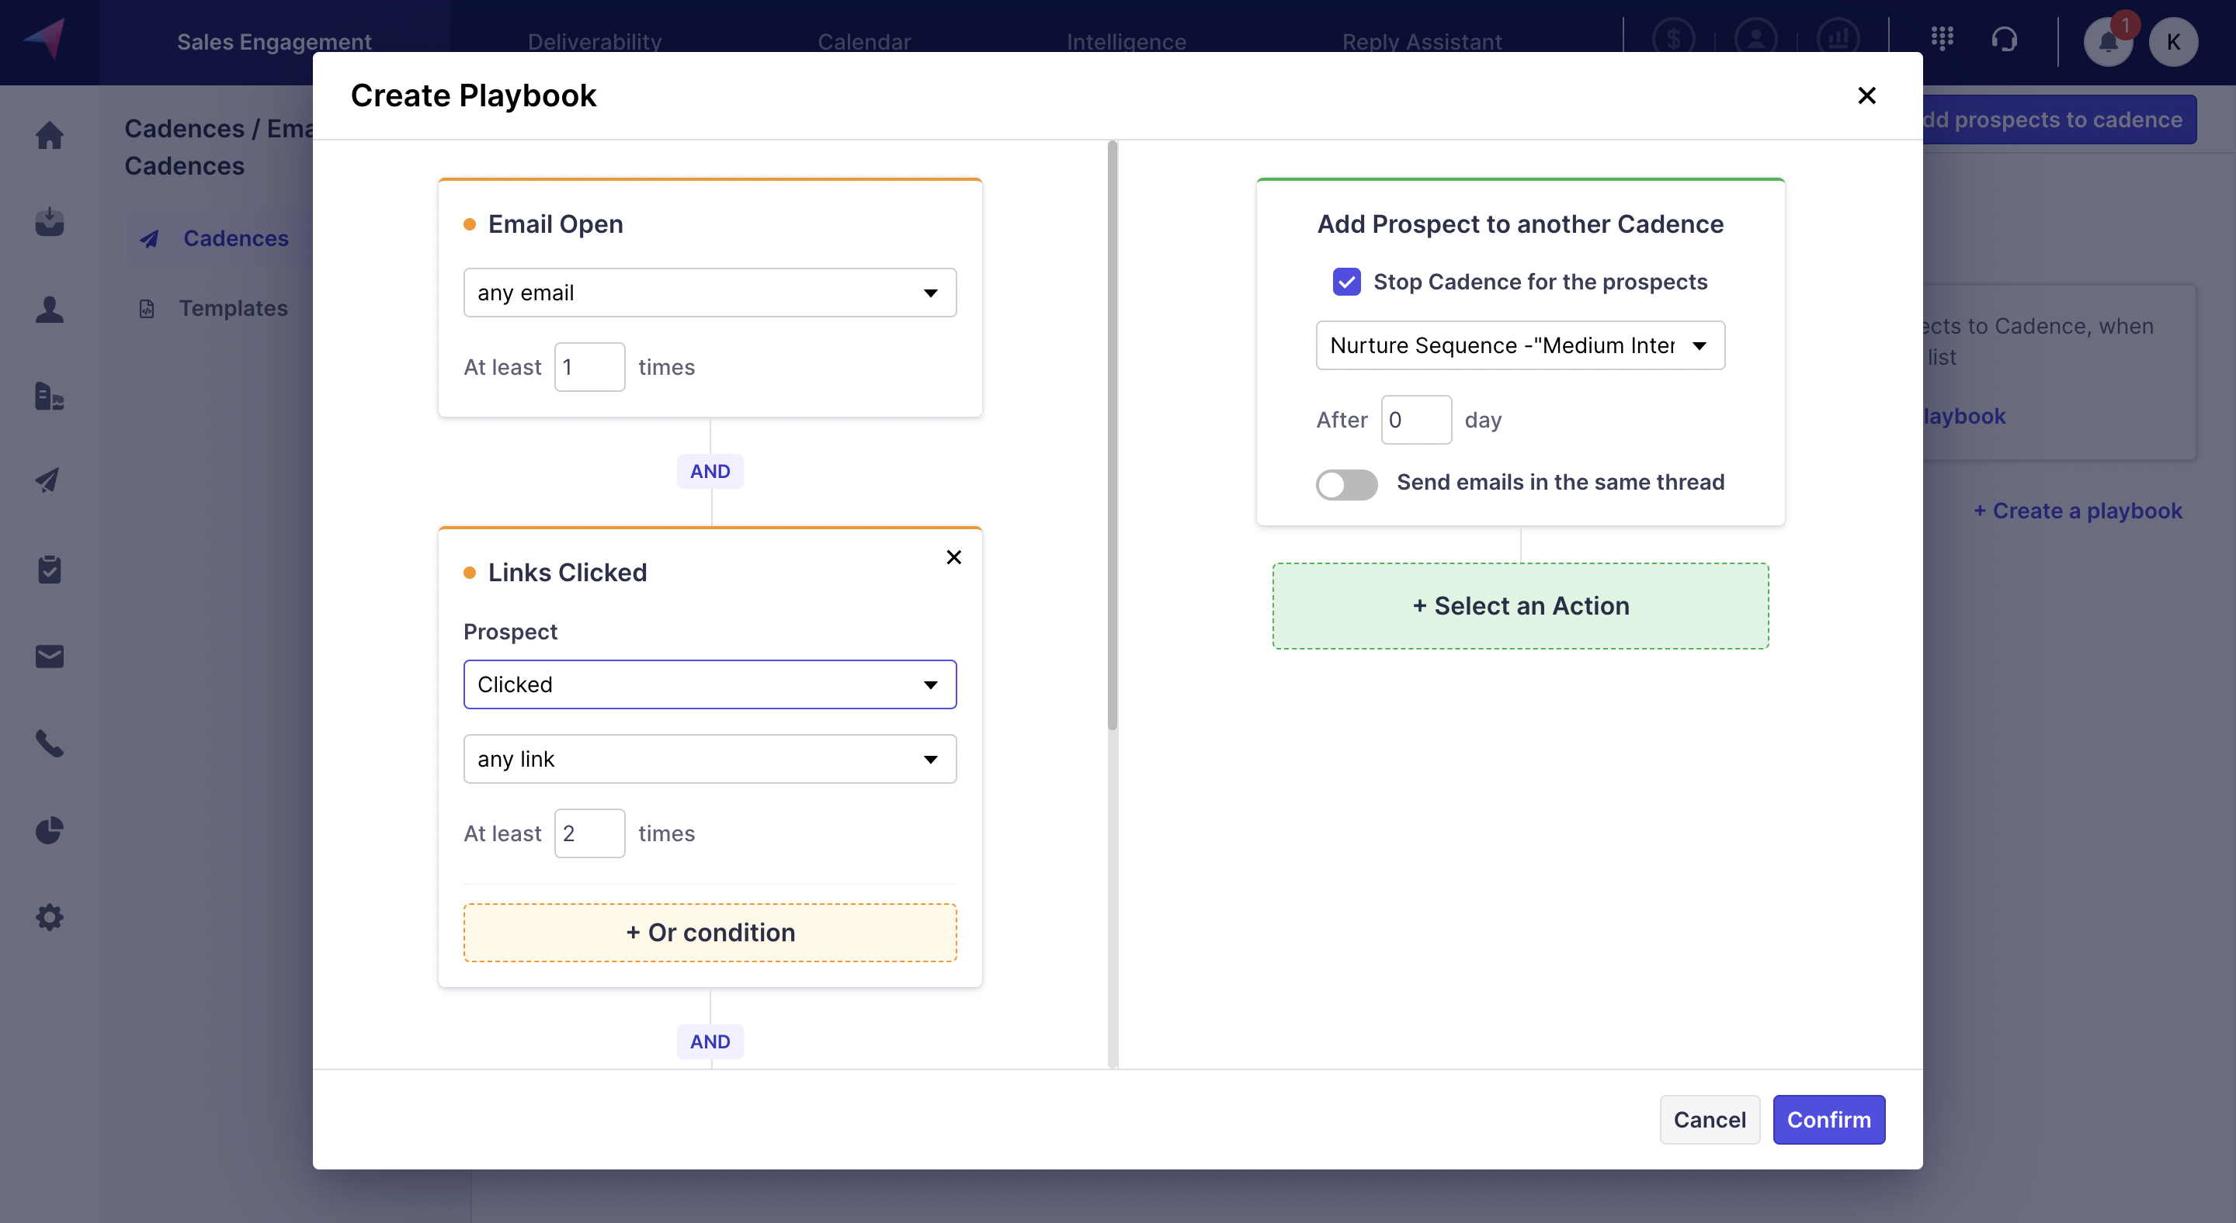
Task: Toggle Stop Cadence for the prospects checkbox
Action: pyautogui.click(x=1345, y=282)
